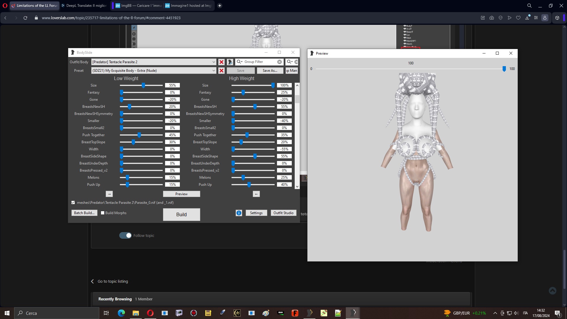Viewport: 567px width, 319px height.
Task: Click High Weight Melons value field
Action: pyautogui.click(x=284, y=178)
